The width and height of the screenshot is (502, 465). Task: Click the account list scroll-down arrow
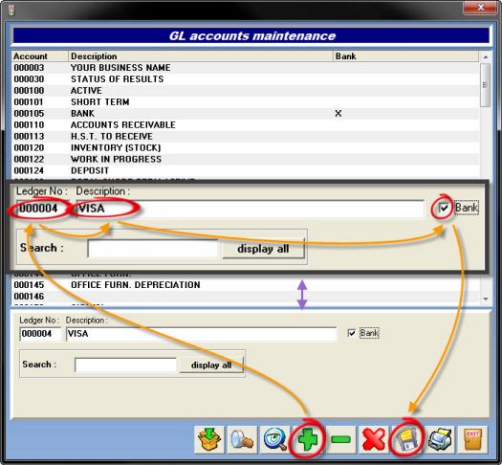pos(486,299)
